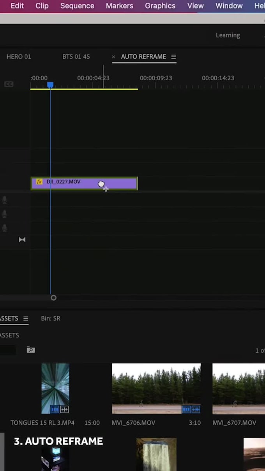Open the Graphics menu
Viewport: 265px width, 471px height.
[x=160, y=6]
